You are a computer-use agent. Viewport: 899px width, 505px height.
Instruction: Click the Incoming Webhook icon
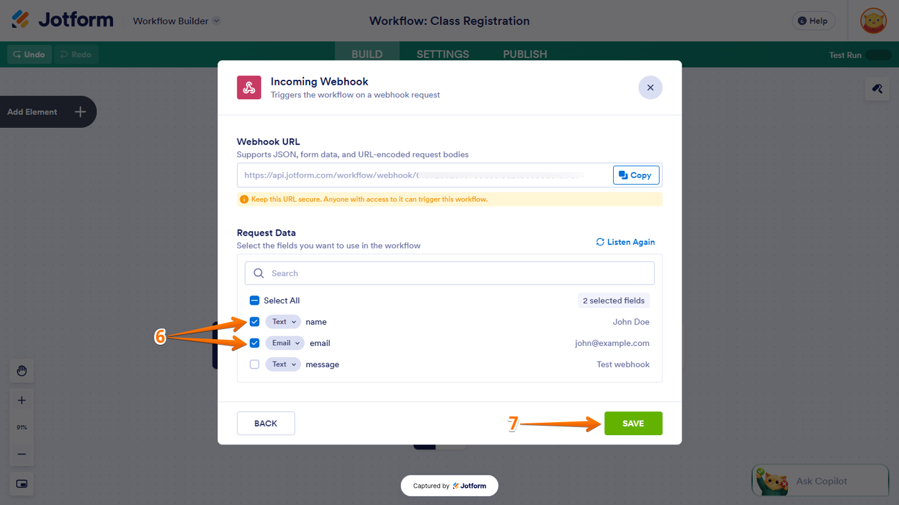point(249,87)
